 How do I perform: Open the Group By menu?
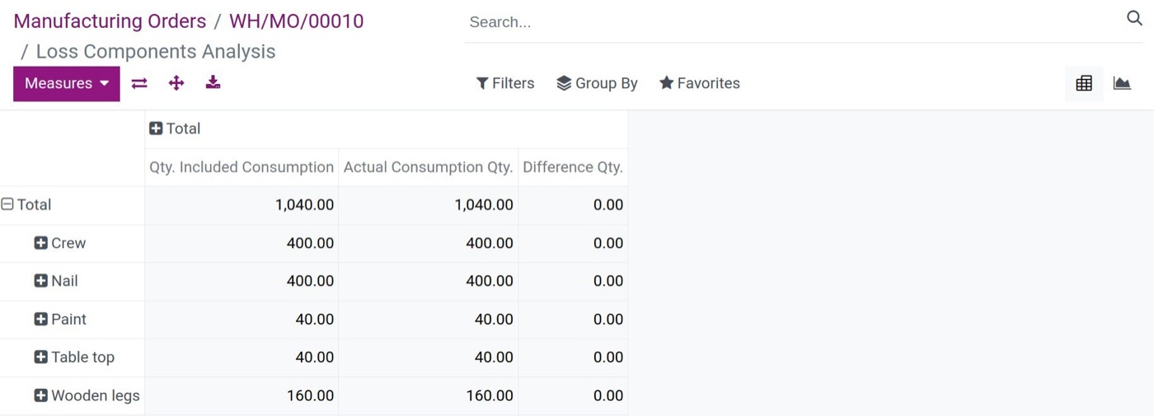tap(597, 83)
